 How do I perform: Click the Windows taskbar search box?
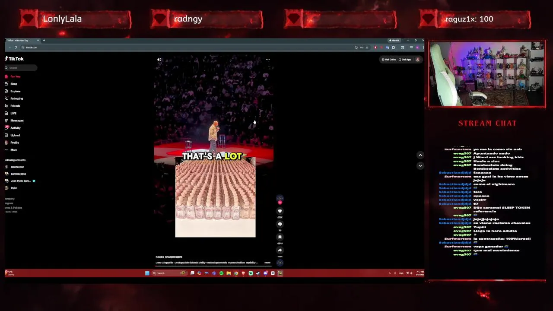[x=170, y=273]
